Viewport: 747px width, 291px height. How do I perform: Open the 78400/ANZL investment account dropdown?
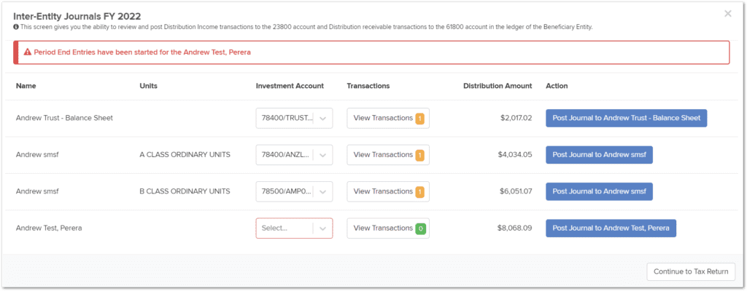click(x=322, y=155)
